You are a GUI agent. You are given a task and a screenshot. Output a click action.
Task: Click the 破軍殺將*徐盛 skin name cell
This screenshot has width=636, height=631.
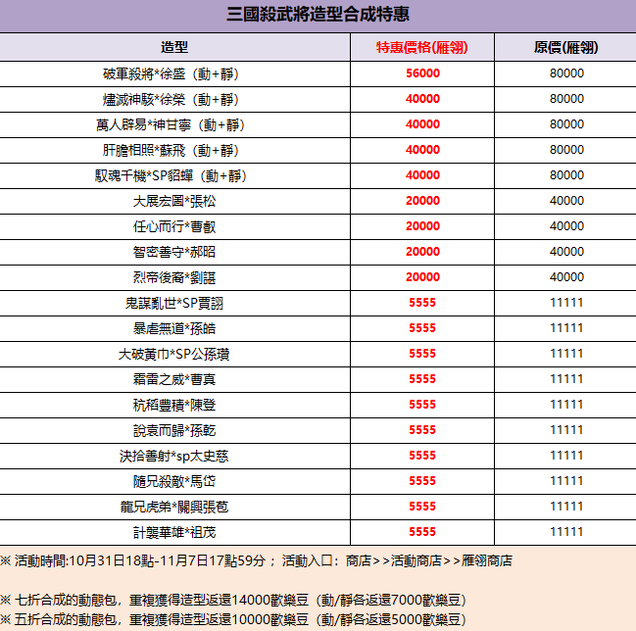pos(174,73)
